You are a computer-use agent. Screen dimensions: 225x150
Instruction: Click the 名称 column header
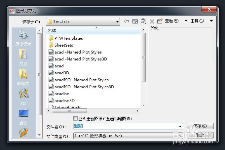pyautogui.click(x=93, y=31)
